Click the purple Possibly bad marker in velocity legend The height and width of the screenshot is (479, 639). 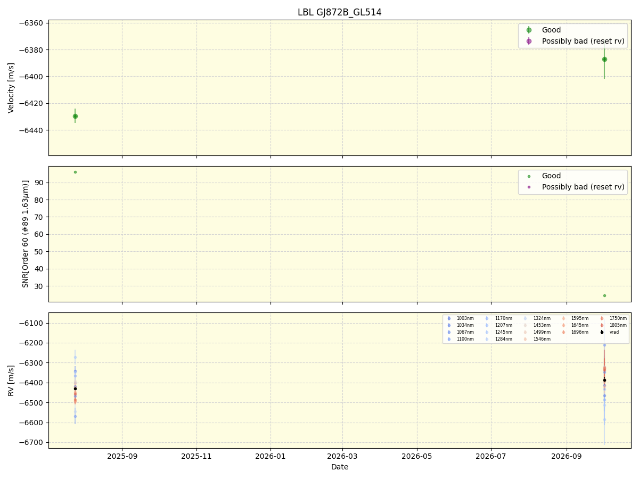pos(529,41)
